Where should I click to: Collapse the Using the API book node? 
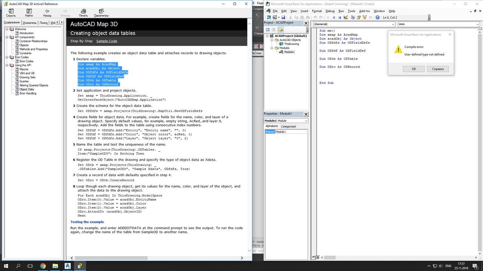tap(7, 65)
